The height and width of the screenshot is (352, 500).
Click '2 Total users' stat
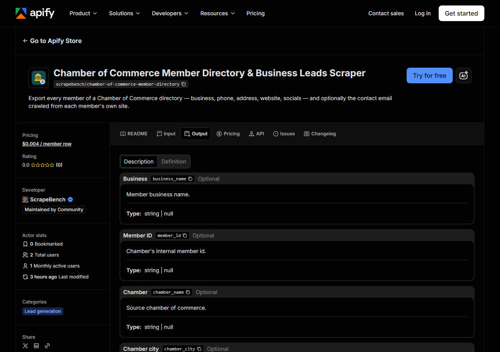[x=41, y=255]
